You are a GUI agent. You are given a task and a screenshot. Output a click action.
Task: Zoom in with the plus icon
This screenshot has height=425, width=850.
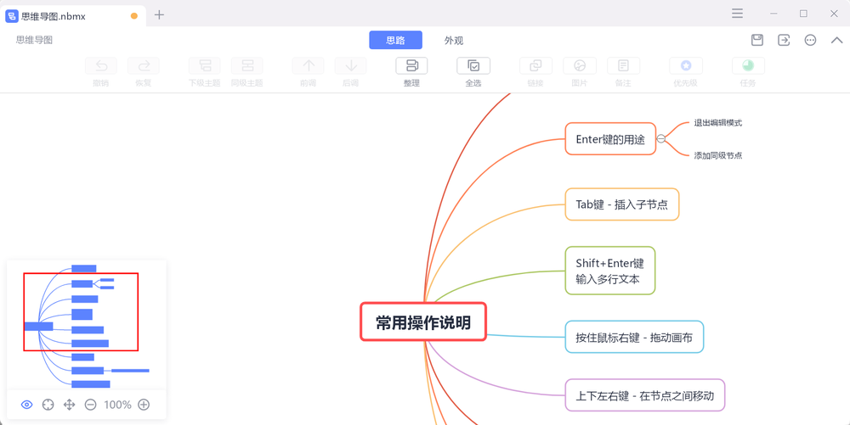pos(144,405)
